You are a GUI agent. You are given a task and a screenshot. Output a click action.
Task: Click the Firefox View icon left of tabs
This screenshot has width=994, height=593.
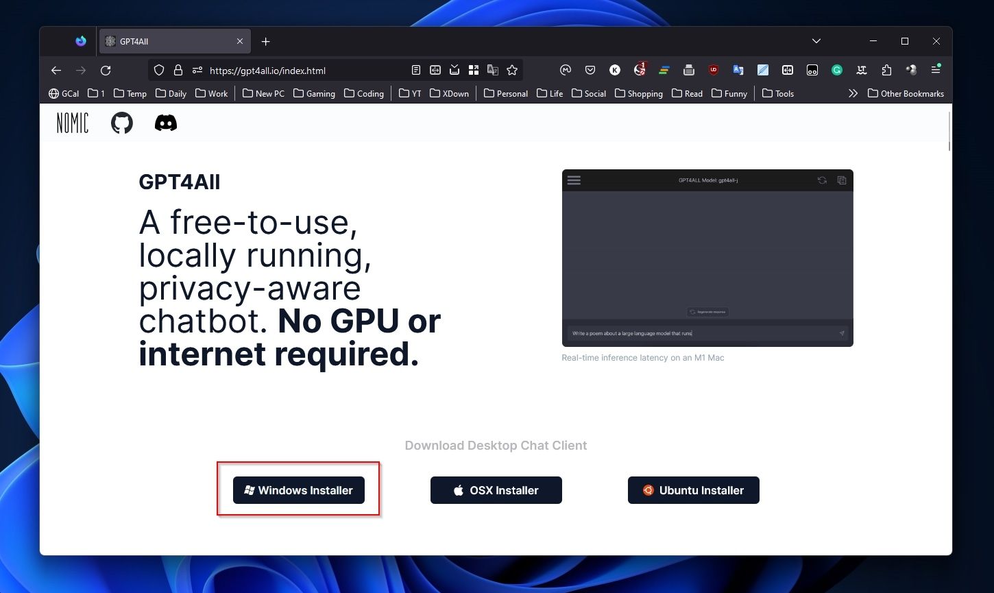pyautogui.click(x=81, y=41)
